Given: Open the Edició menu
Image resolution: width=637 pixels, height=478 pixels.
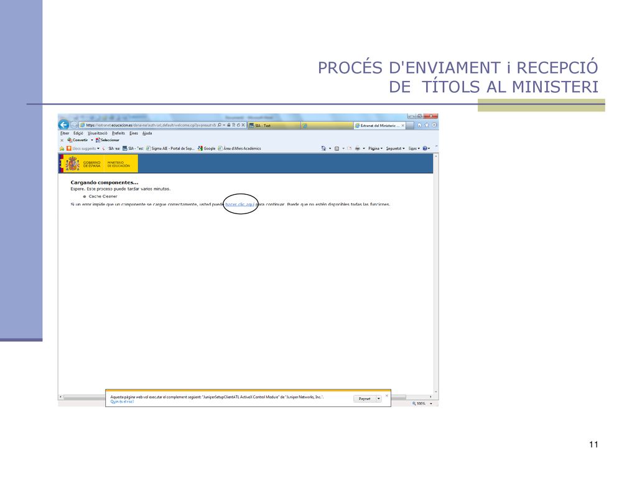Looking at the screenshot, I should pyautogui.click(x=78, y=133).
